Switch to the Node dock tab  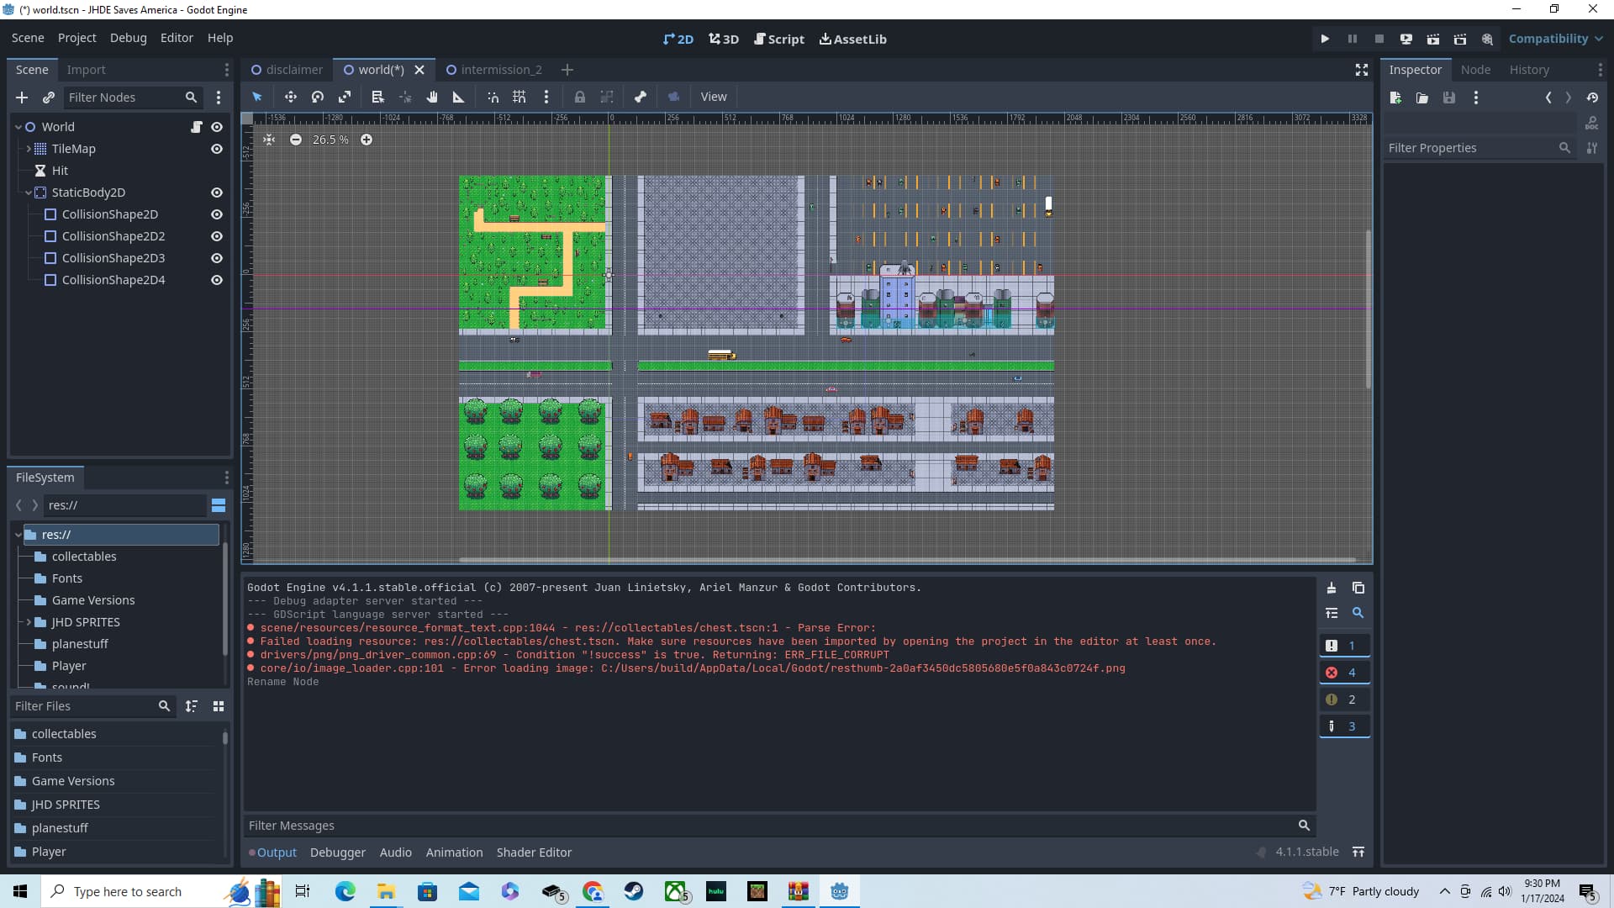[x=1475, y=70]
